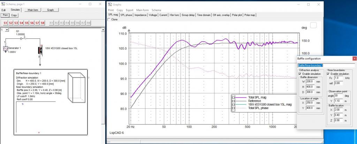Select schema slot S3

[16, 23]
